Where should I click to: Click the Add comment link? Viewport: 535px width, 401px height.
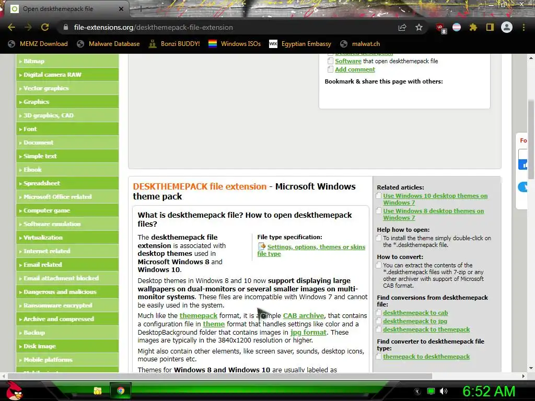(355, 69)
